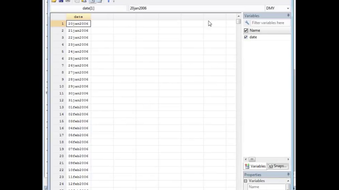Click the Variables list horizontal scroll thumb
339x190 pixels.
(252, 159)
